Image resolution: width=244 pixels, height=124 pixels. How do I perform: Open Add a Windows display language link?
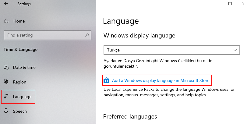pos(161,80)
